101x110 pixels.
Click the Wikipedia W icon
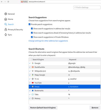point(33,71)
